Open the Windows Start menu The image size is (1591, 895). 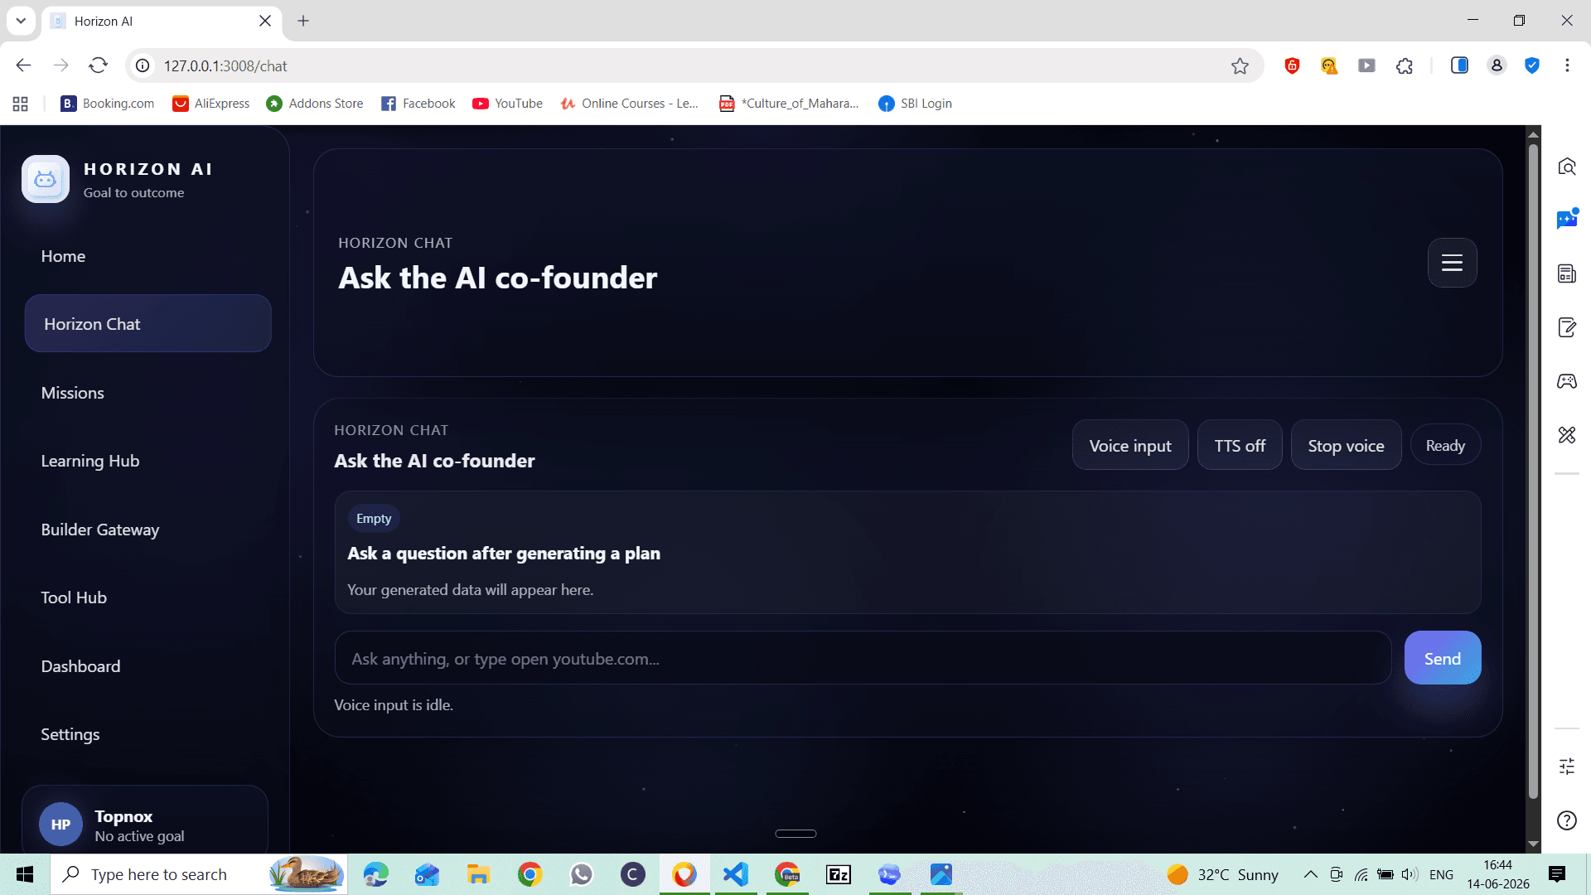25,874
